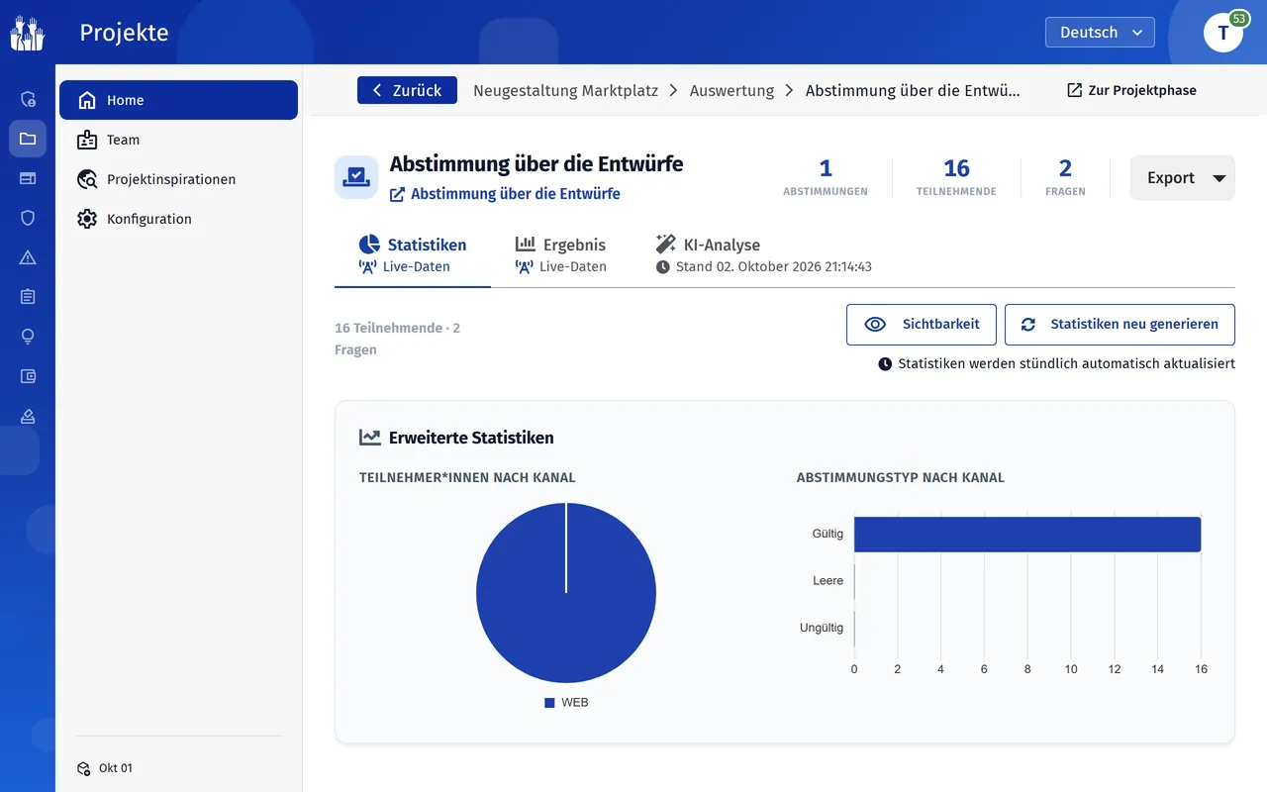Open the KI-Analyse tab

[x=763, y=254]
